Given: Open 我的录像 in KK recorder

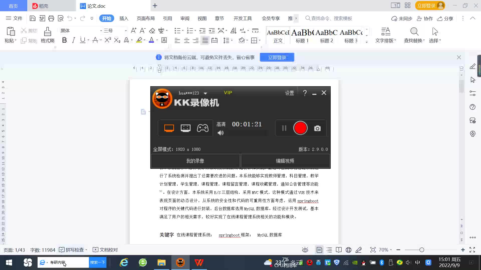Looking at the screenshot, I should click(x=195, y=161).
